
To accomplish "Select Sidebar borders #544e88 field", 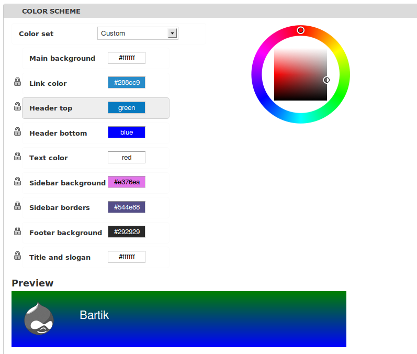I will [x=127, y=207].
